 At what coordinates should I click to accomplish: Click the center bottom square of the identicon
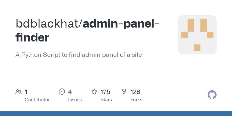(197, 48)
